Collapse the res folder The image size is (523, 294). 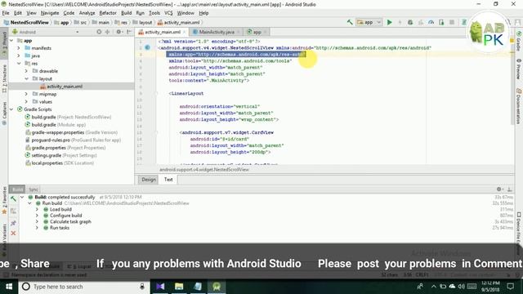19,64
